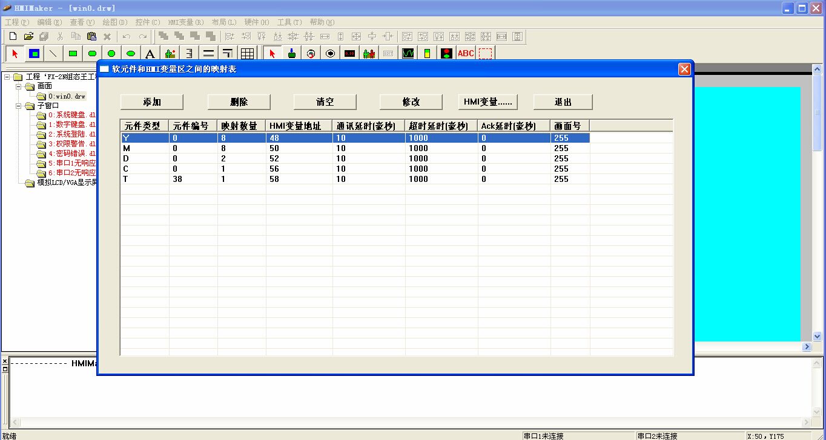Select the traffic light indicator control
This screenshot has width=826, height=440.
[446, 53]
